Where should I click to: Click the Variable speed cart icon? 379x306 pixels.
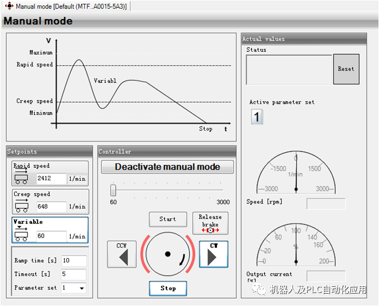coord(21,234)
